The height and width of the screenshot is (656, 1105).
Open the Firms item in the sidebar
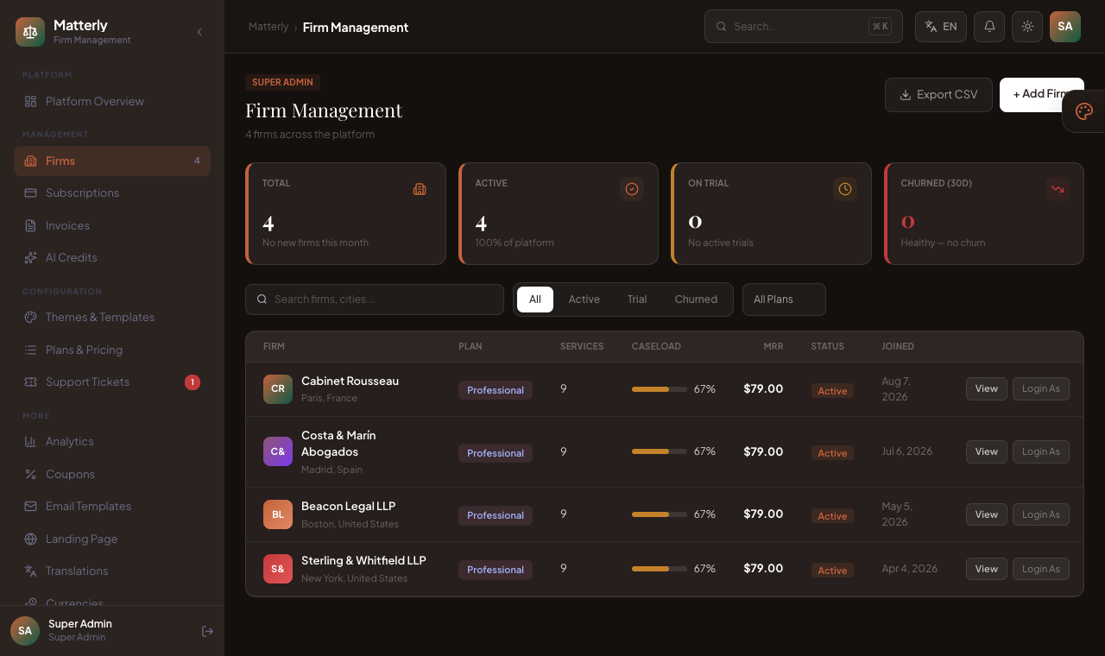pyautogui.click(x=112, y=161)
